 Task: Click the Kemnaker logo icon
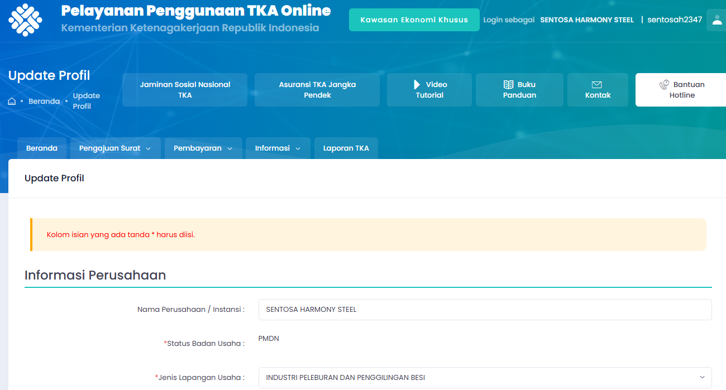click(x=25, y=20)
